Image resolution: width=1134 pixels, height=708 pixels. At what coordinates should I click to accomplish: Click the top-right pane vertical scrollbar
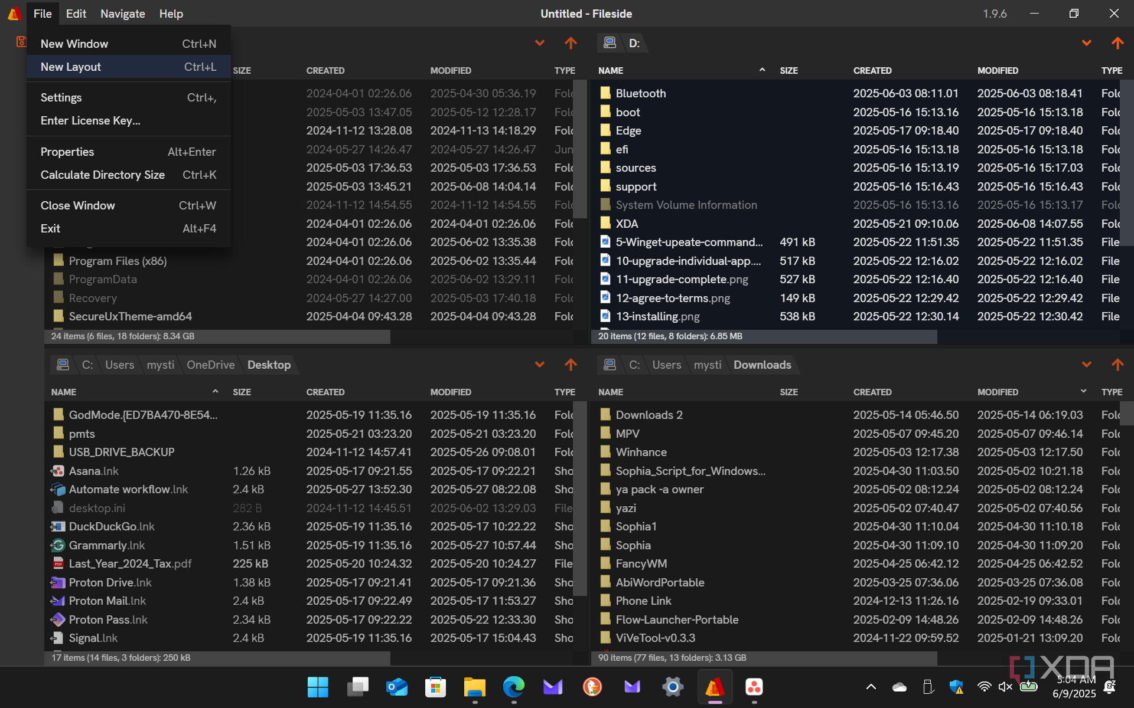(1128, 162)
